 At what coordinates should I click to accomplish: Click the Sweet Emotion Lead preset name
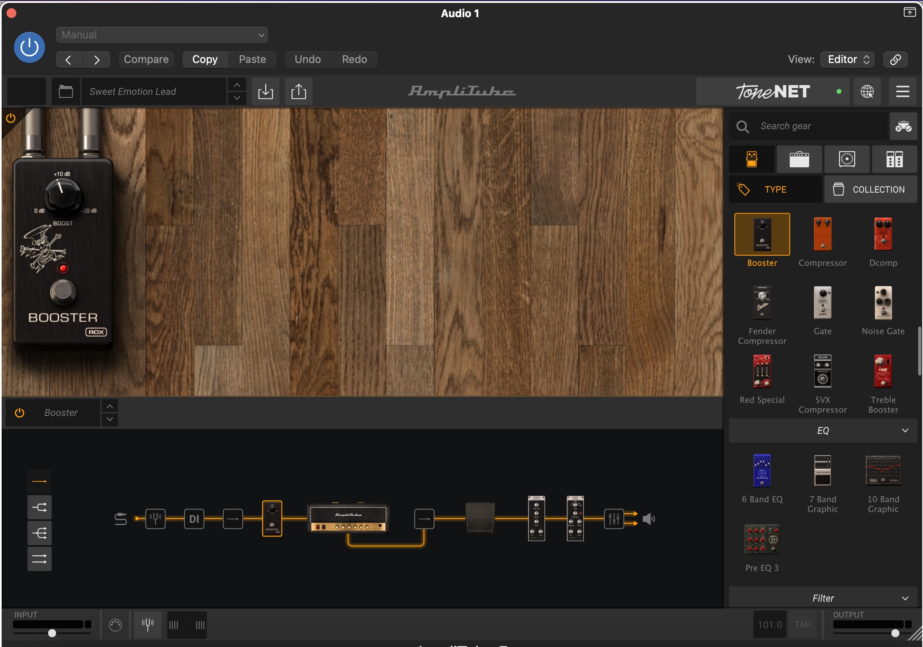point(154,92)
